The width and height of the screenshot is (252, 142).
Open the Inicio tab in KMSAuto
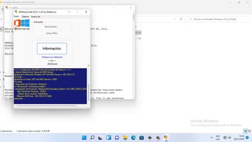(17, 17)
